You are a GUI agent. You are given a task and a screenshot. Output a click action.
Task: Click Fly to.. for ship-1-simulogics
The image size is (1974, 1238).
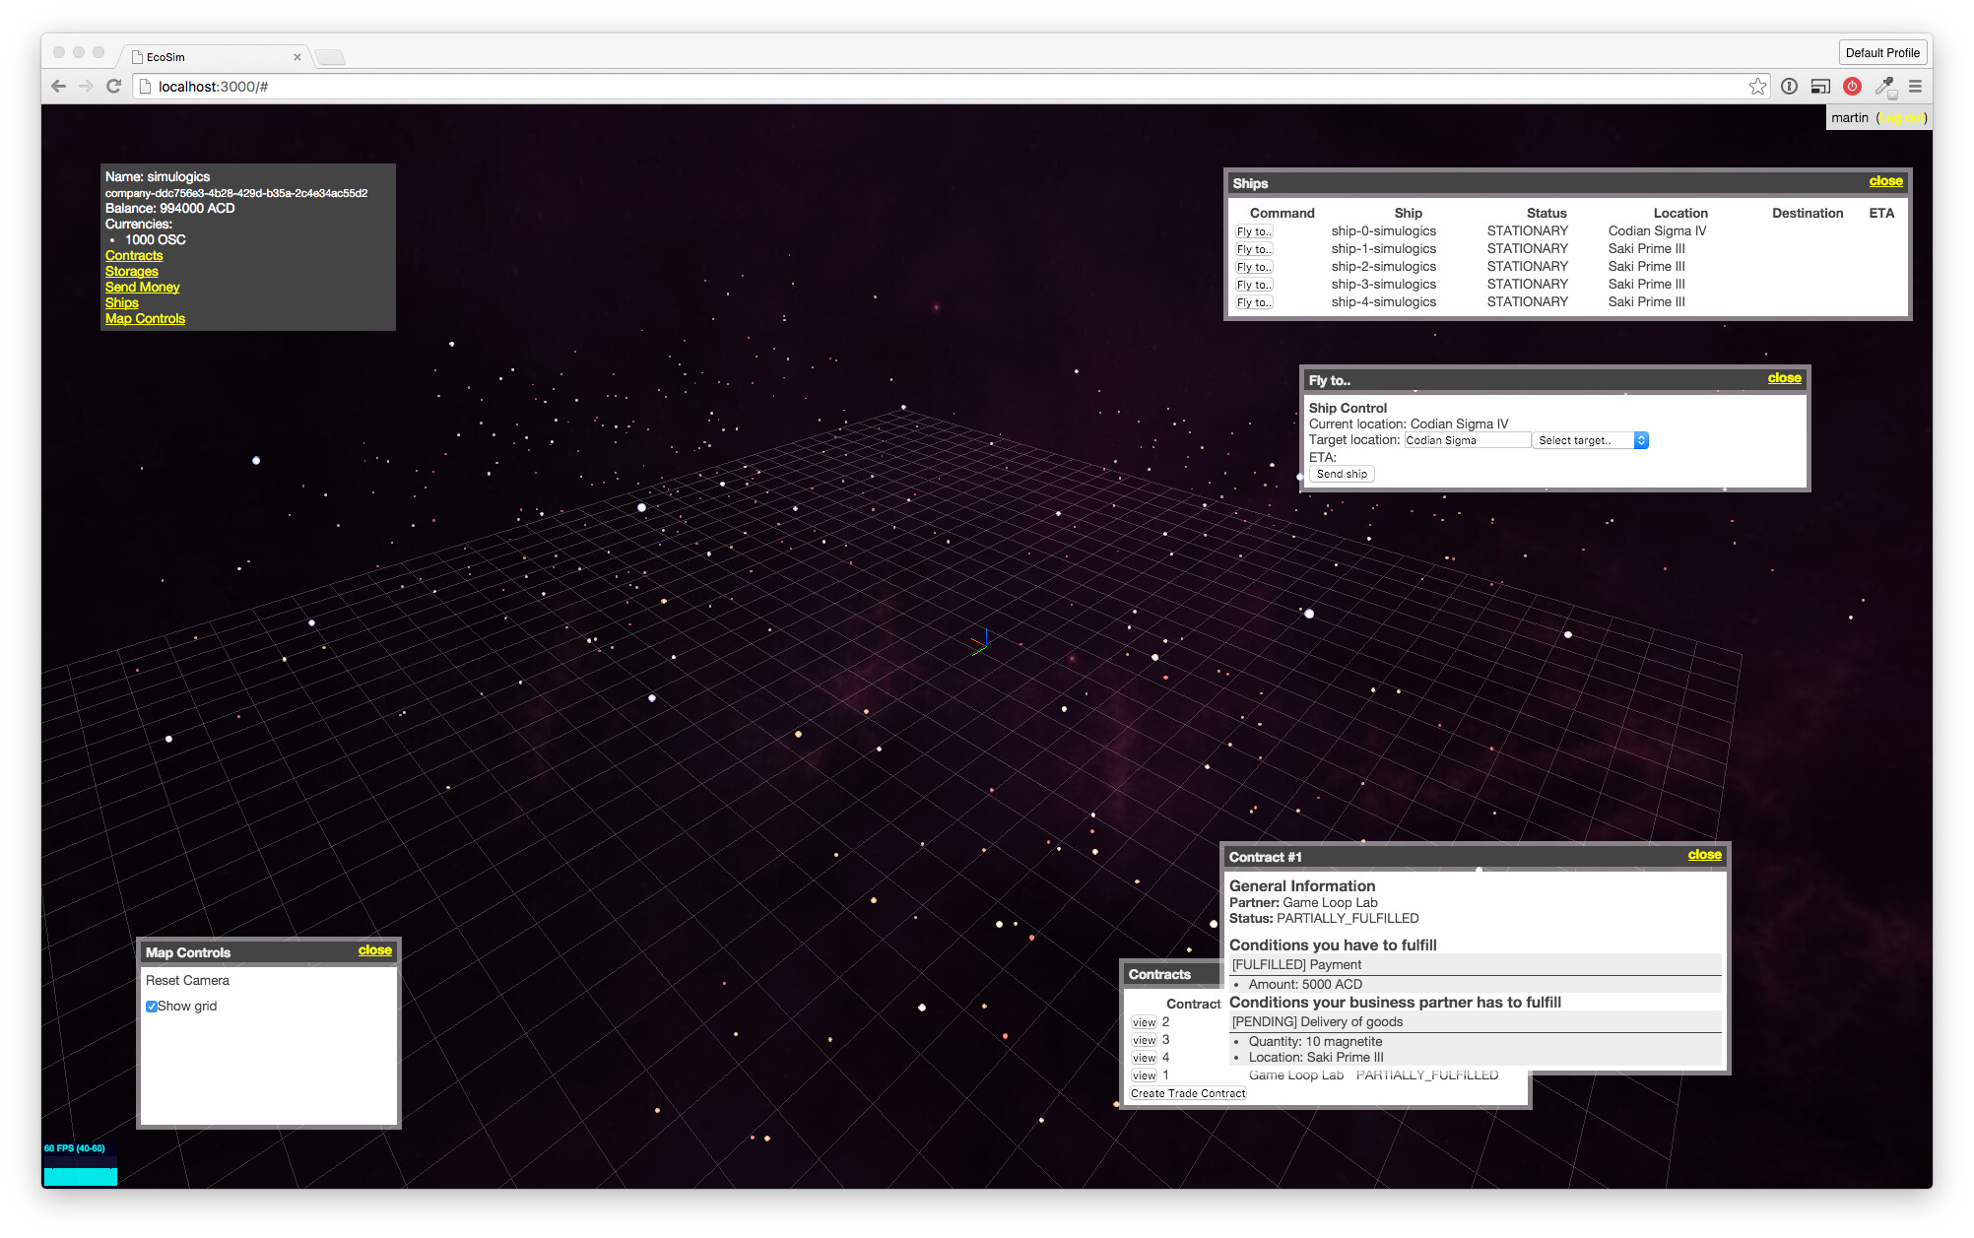coord(1254,249)
